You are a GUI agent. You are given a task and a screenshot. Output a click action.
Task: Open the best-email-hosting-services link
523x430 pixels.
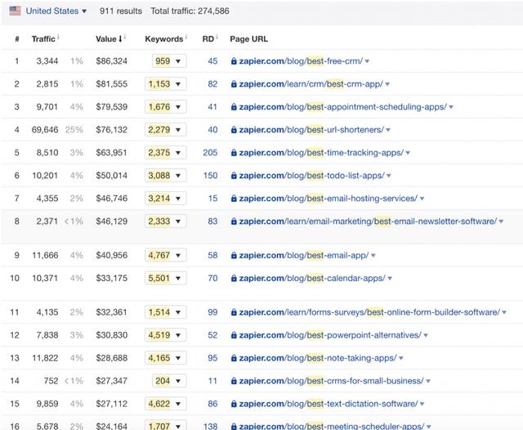click(x=329, y=199)
